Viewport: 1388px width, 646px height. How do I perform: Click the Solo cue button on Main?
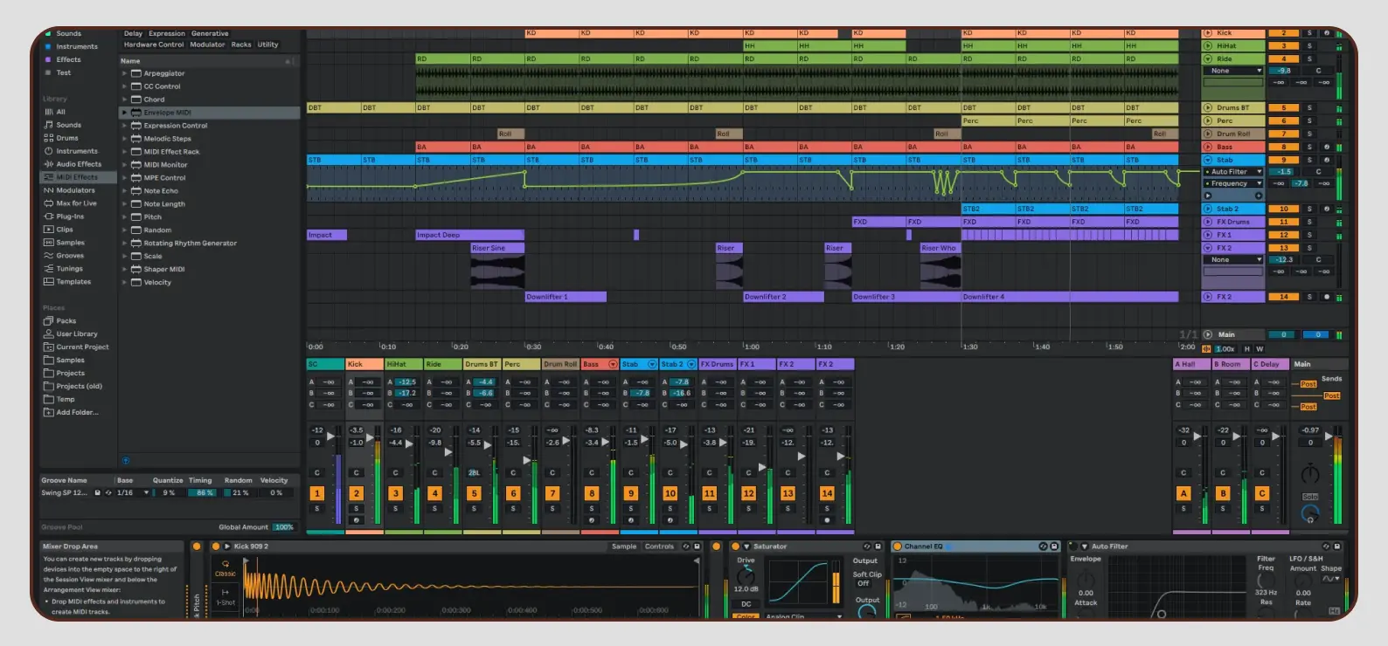[1309, 497]
